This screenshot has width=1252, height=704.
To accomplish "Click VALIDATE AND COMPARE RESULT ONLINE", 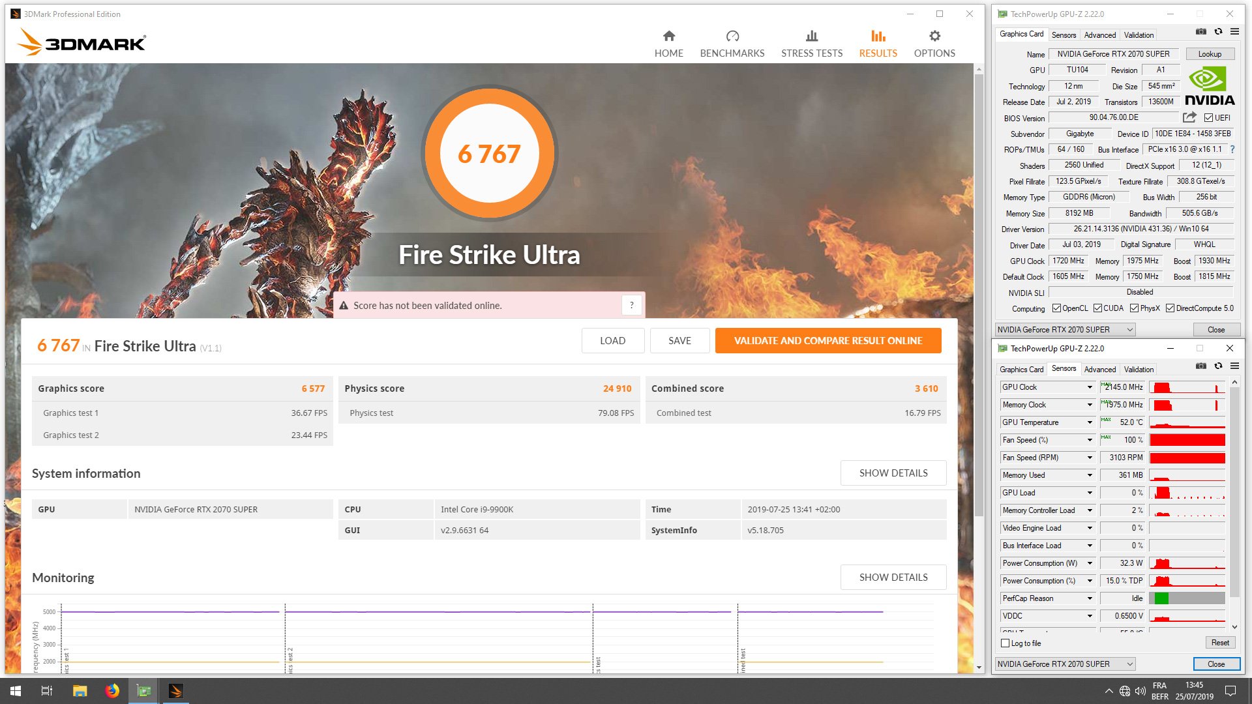I will 828,341.
